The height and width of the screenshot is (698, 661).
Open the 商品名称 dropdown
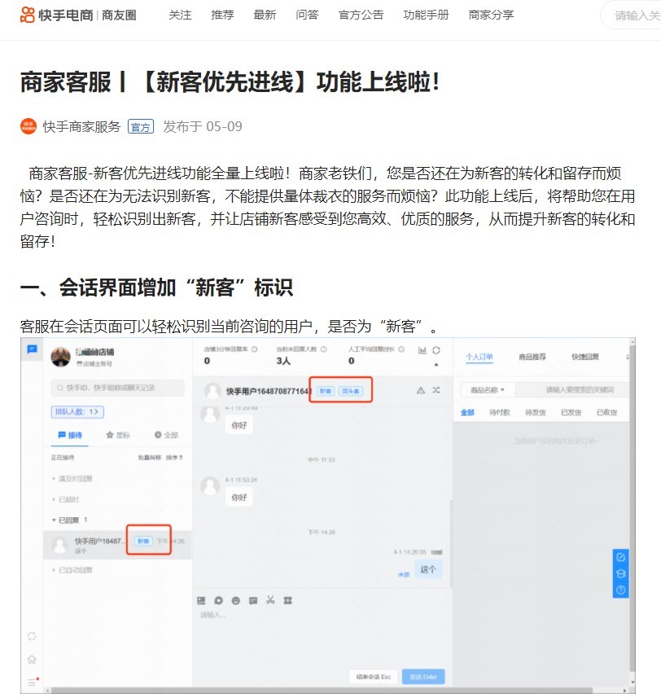pyautogui.click(x=488, y=390)
